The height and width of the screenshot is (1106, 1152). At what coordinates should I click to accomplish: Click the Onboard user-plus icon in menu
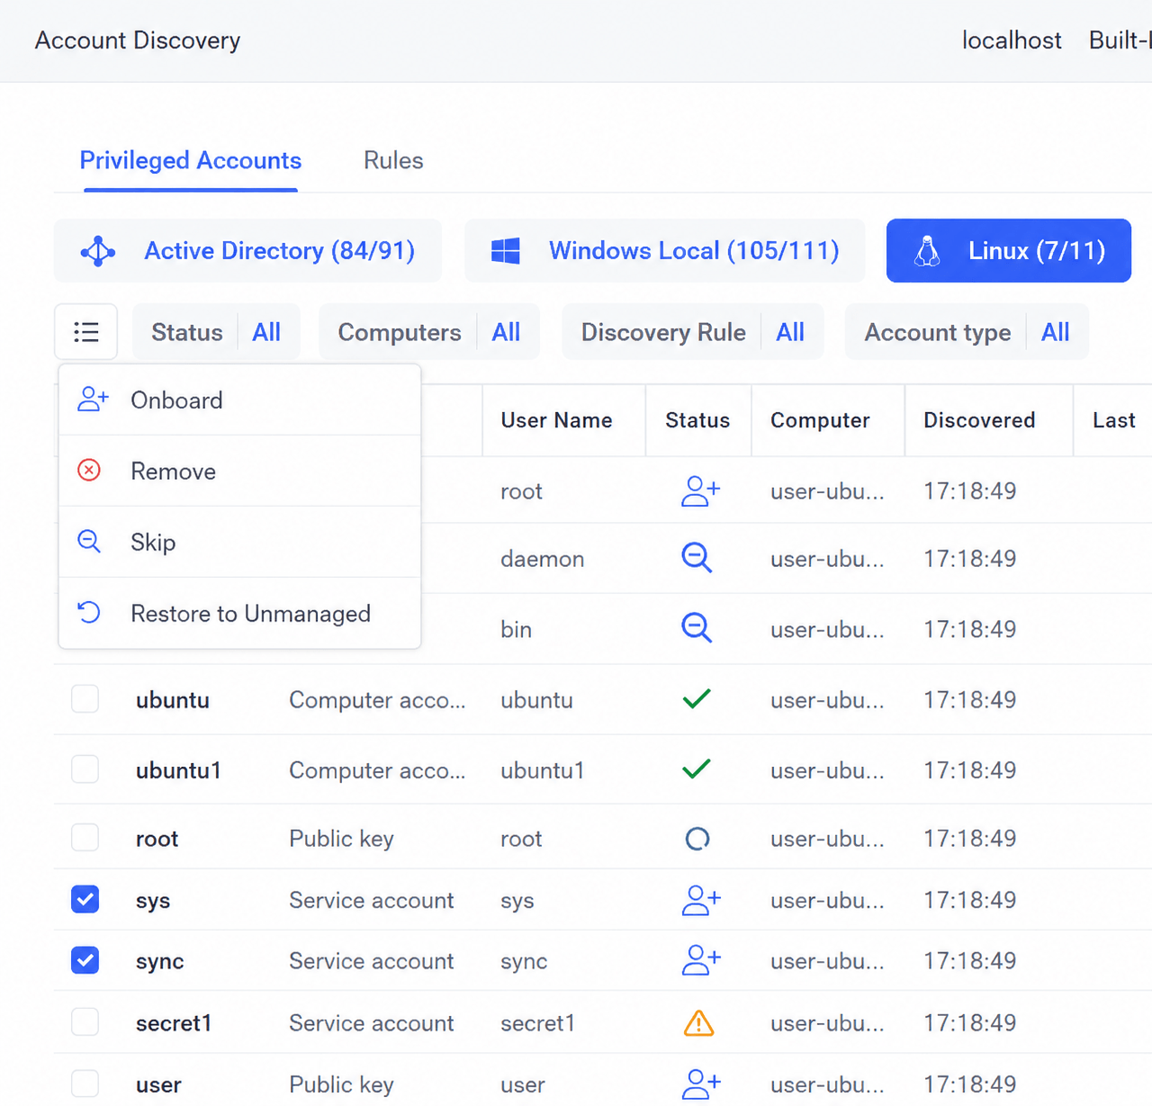coord(93,400)
